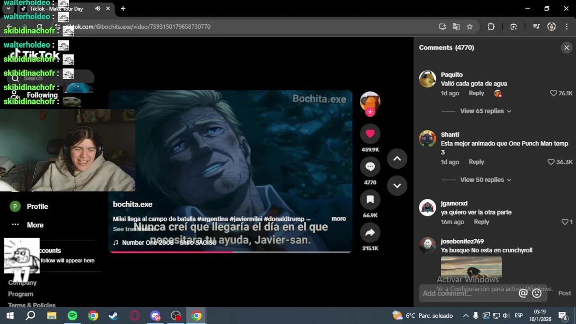This screenshot has height=324, width=576.
Task: Open Spotify from taskbar
Action: click(72, 316)
